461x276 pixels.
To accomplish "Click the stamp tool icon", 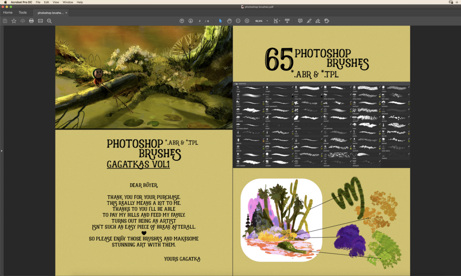I will (x=327, y=21).
